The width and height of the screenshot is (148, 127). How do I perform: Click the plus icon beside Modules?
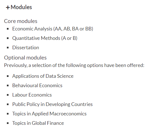pos(8,7)
